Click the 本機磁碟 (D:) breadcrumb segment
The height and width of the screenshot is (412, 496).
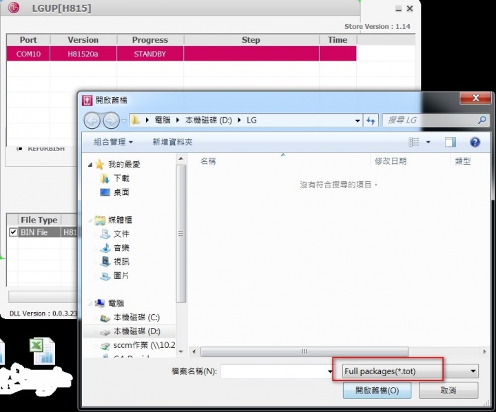click(209, 121)
